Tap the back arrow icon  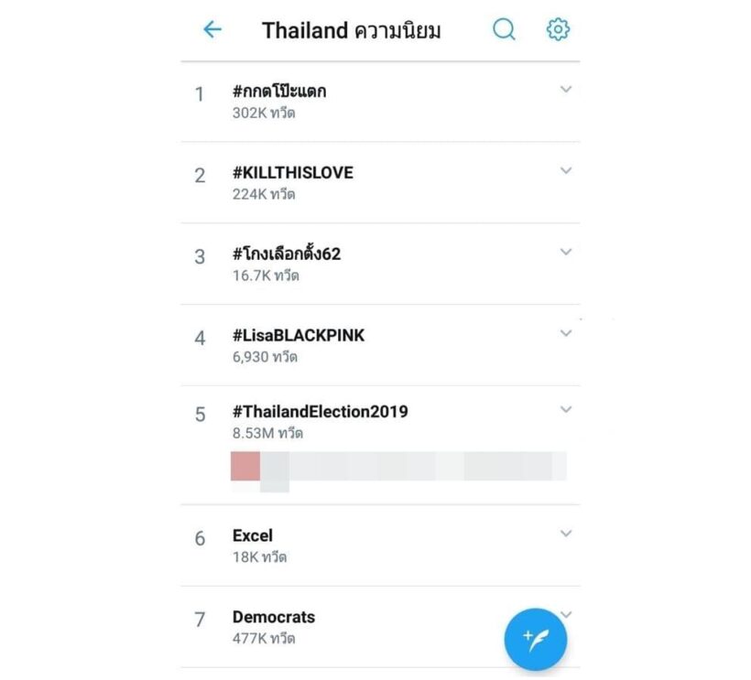point(212,29)
